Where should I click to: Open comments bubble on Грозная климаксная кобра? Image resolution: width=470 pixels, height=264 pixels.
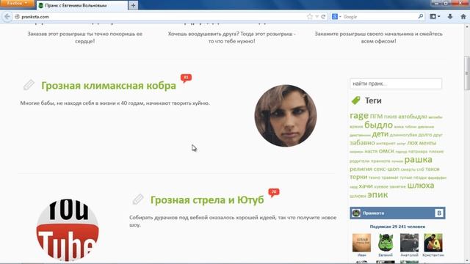click(186, 78)
